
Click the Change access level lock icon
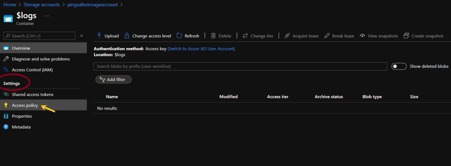click(x=127, y=36)
